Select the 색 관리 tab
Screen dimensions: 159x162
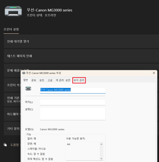60,80
